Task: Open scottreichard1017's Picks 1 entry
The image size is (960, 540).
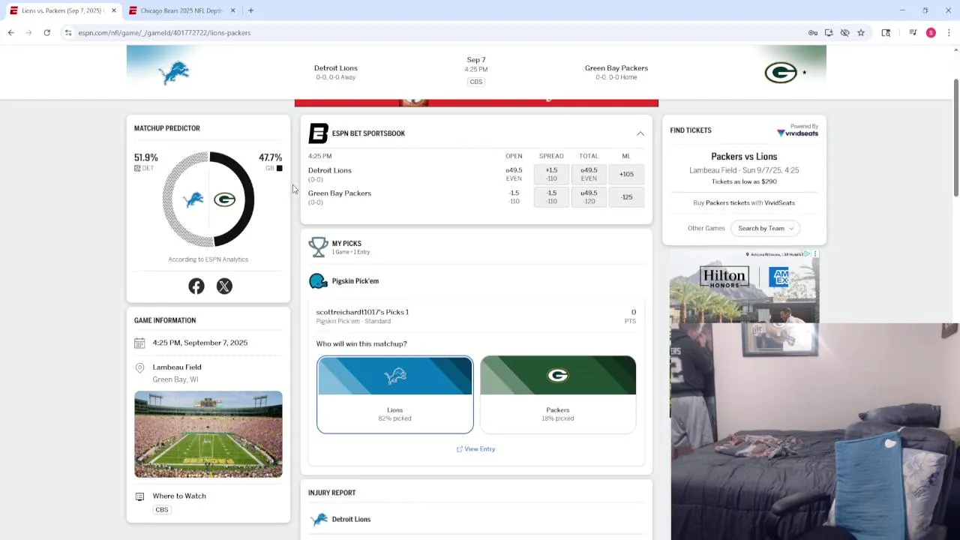Action: point(362,312)
